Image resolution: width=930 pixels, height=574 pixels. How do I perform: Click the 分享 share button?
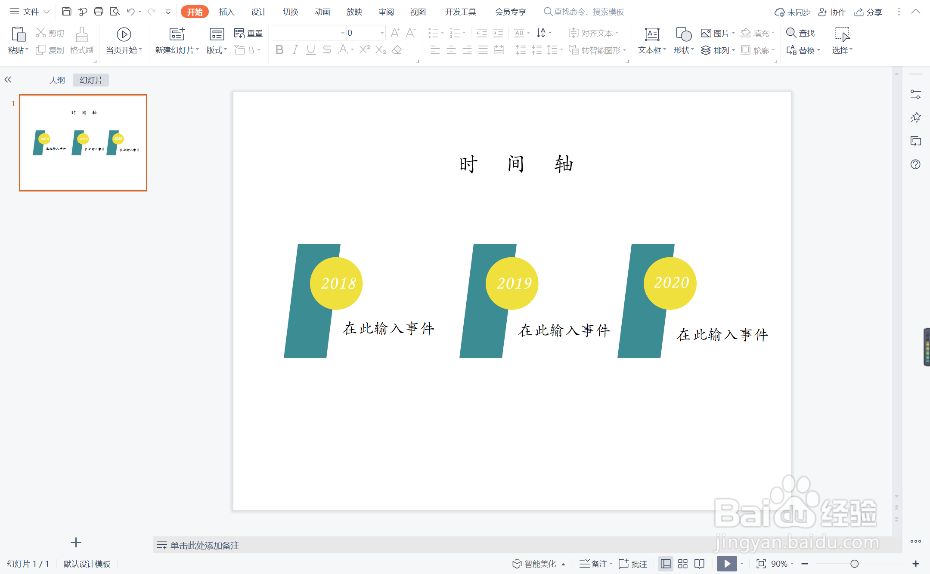(x=869, y=12)
